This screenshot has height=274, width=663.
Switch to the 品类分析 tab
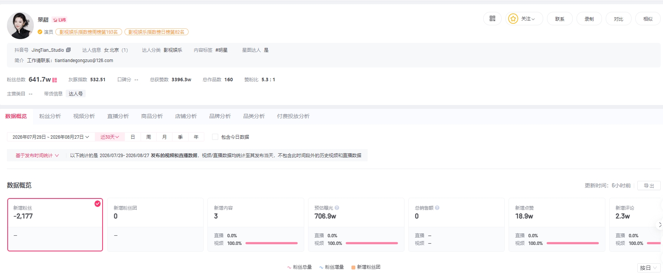click(x=254, y=116)
